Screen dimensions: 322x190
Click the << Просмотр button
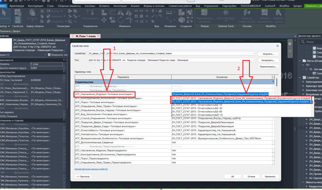pos(83,177)
